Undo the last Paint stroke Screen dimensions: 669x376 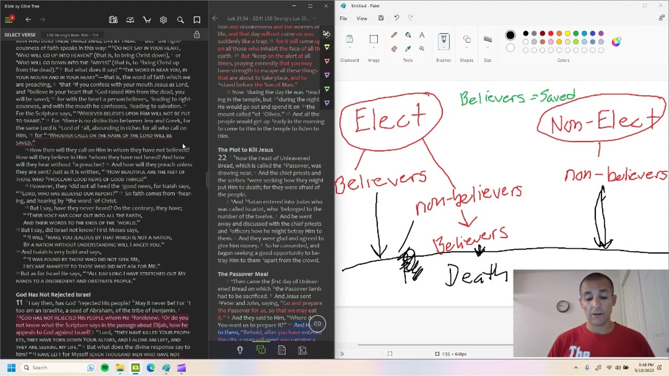(x=396, y=18)
